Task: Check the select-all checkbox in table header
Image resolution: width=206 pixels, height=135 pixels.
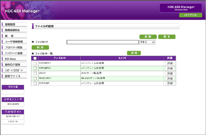Action: click(35, 58)
